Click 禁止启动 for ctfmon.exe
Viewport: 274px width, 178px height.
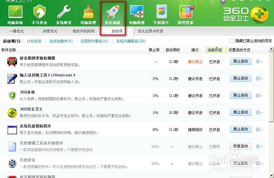241,78
